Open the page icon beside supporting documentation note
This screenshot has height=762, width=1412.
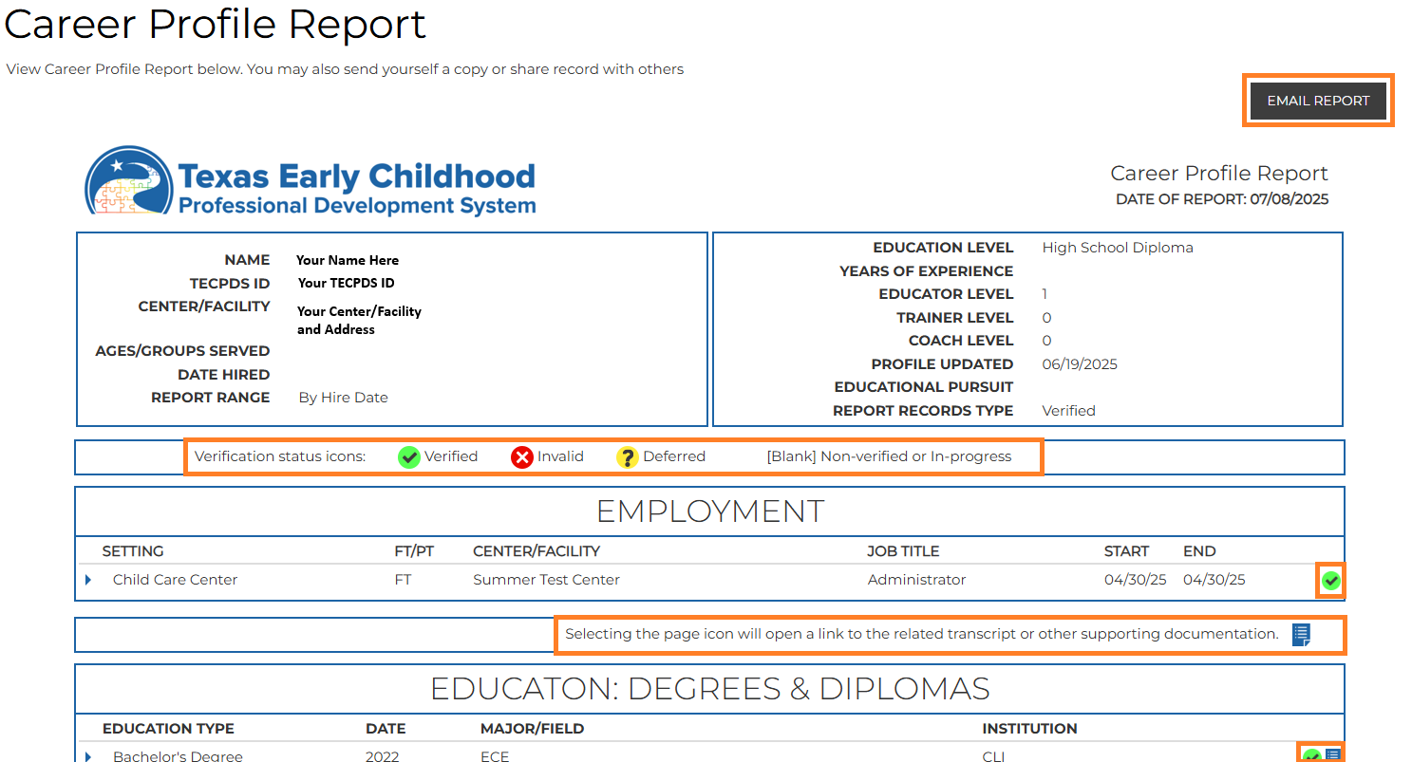(x=1301, y=635)
